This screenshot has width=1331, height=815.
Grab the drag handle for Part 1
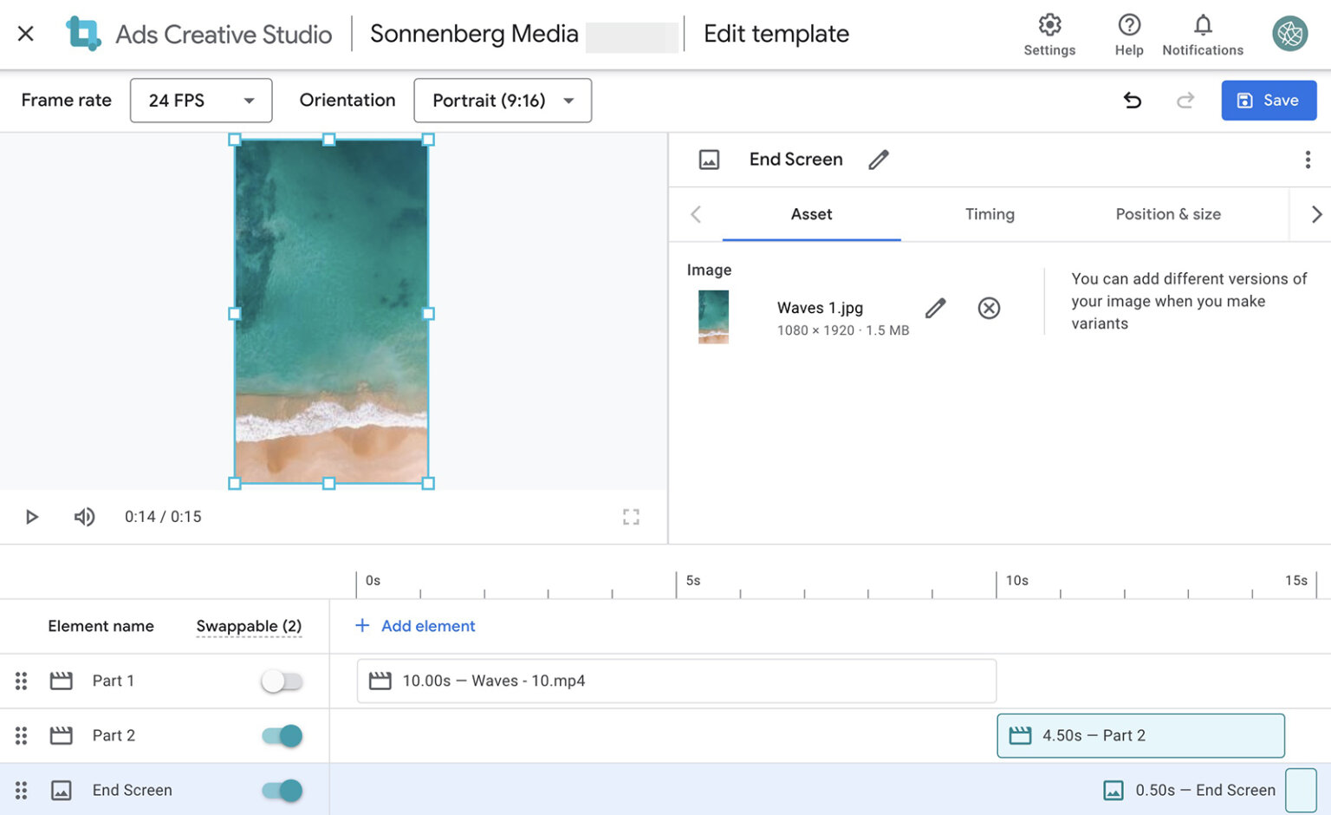point(22,681)
